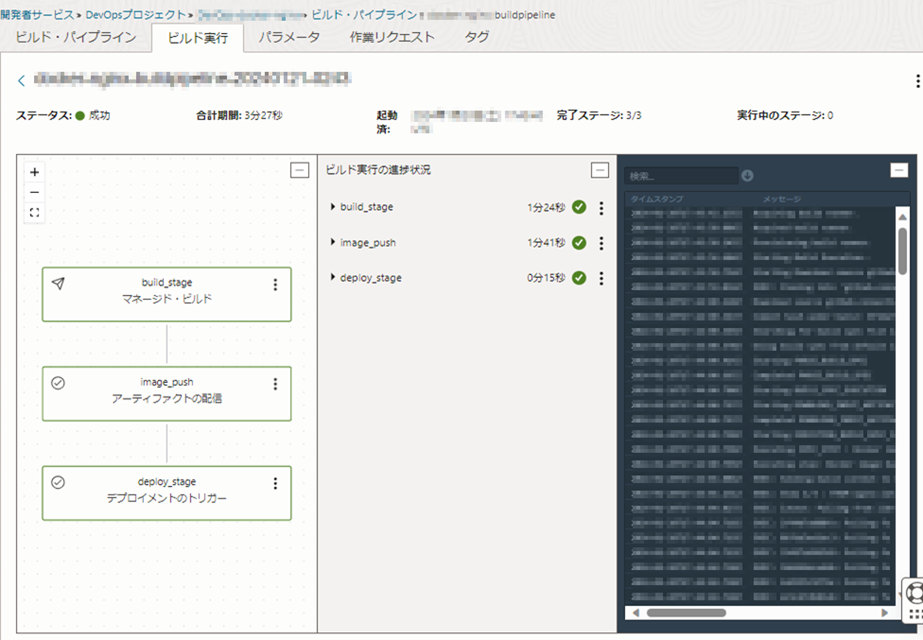The width and height of the screenshot is (923, 640).
Task: Click log horizontal scroll right arrow
Action: click(x=884, y=613)
